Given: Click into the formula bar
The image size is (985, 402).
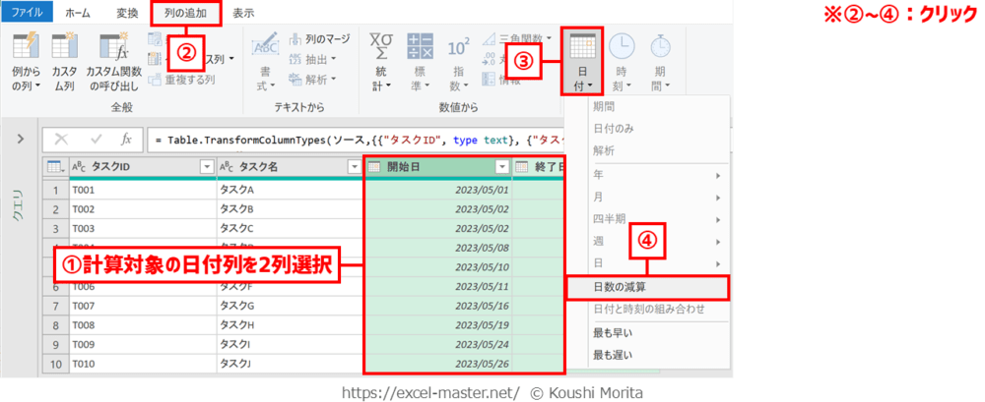Looking at the screenshot, I should click(355, 140).
